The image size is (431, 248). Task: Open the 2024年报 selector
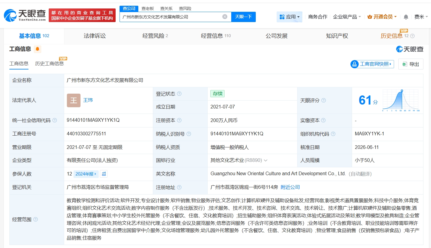click(86, 174)
